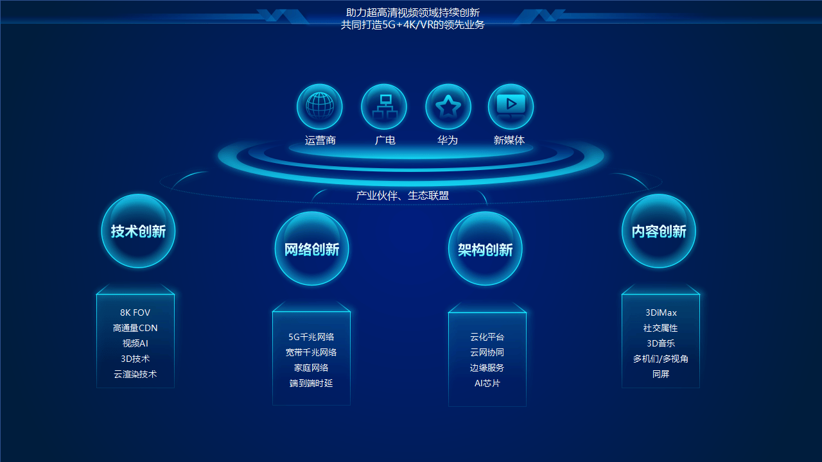Click the subtitle 共同打造5G+4K/VR的领先业务

[413, 25]
